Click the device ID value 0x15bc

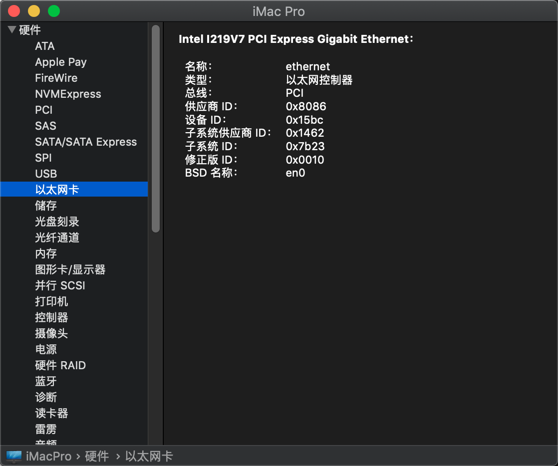pos(304,120)
